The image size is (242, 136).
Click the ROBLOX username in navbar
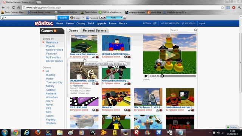[x=147, y=23]
